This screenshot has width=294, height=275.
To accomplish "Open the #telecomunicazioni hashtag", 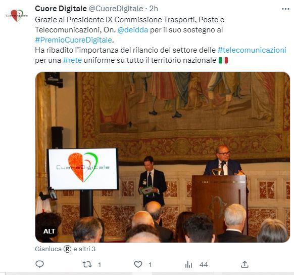I will (x=252, y=50).
